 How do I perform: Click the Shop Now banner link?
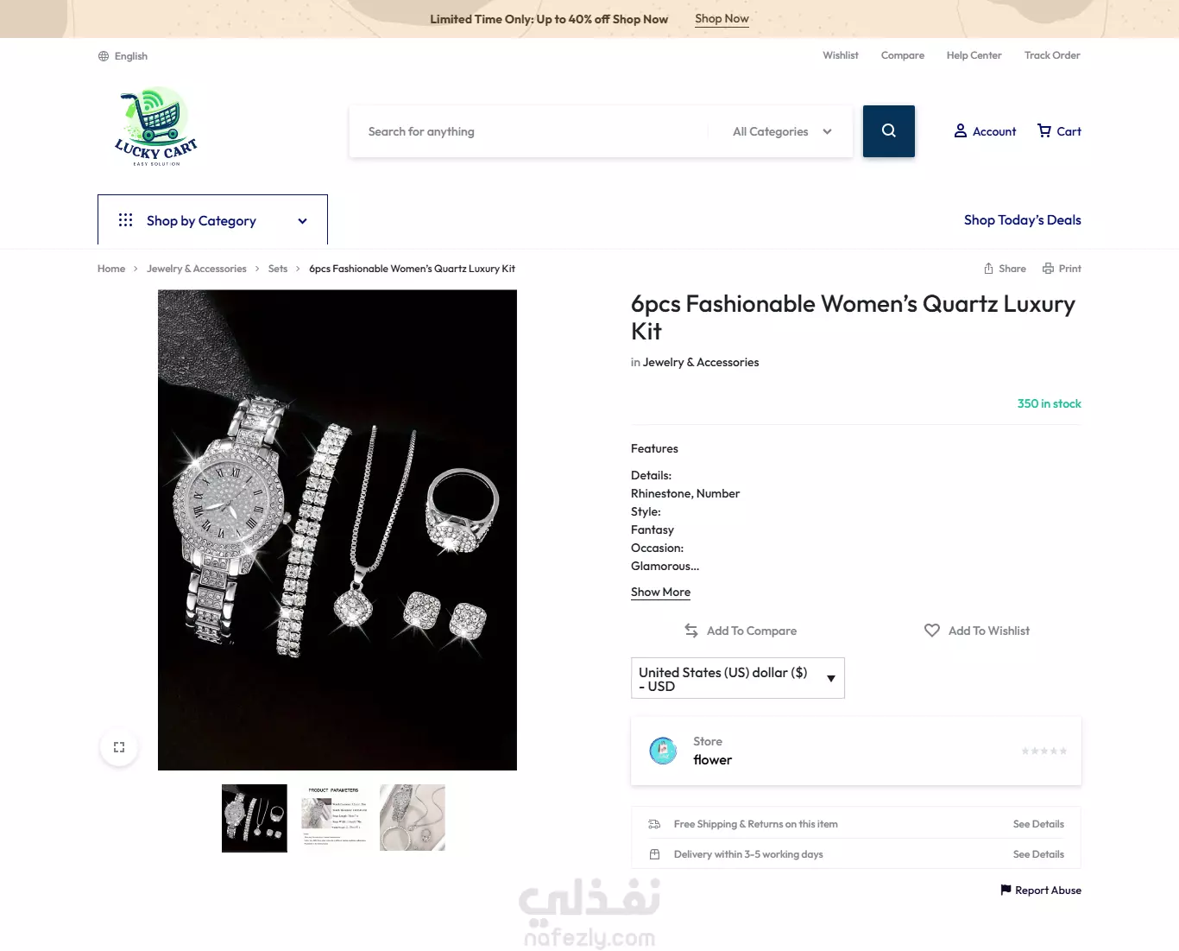pyautogui.click(x=722, y=19)
